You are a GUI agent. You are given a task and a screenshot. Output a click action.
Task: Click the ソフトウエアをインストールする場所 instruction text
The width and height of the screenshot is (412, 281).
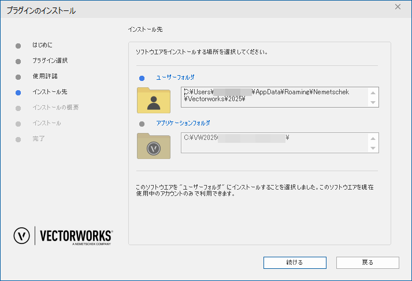(x=202, y=52)
